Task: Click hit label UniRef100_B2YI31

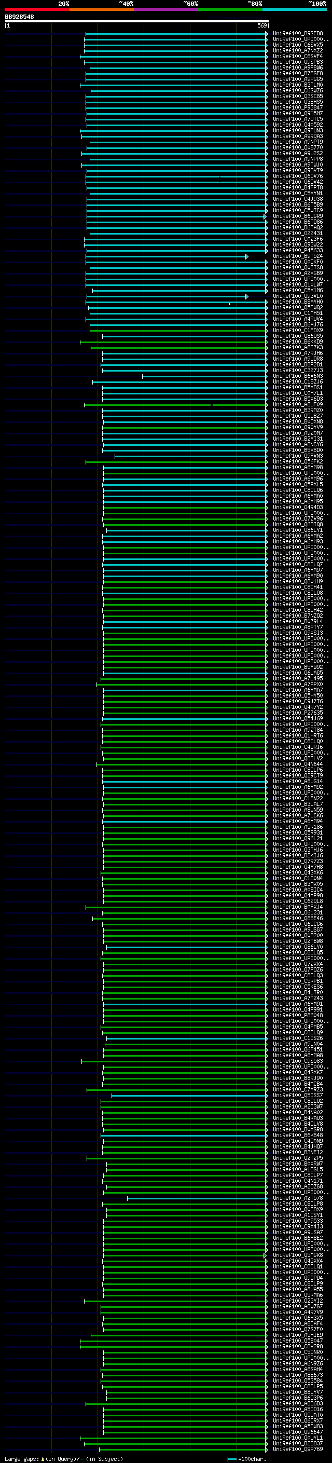Action: tap(297, 439)
